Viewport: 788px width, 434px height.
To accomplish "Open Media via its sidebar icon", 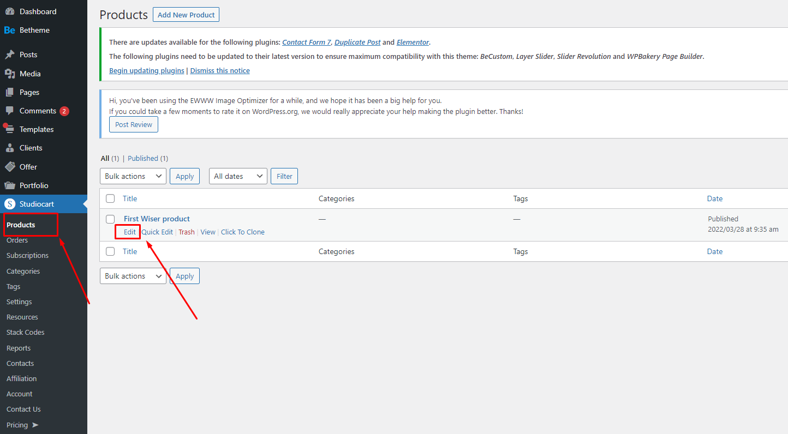I will (9, 74).
